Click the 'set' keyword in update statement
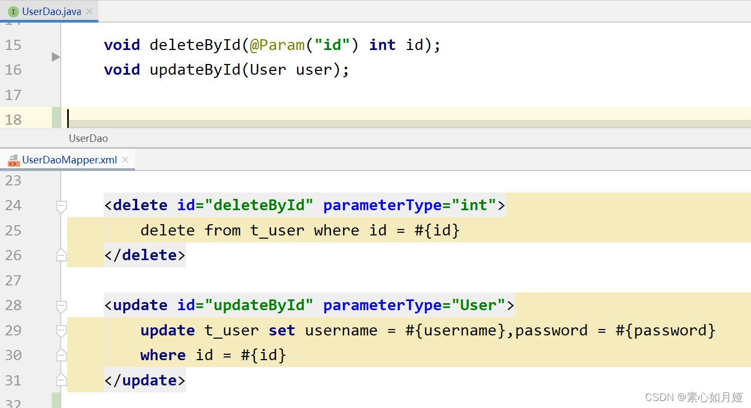Image resolution: width=751 pixels, height=408 pixels. coord(282,330)
